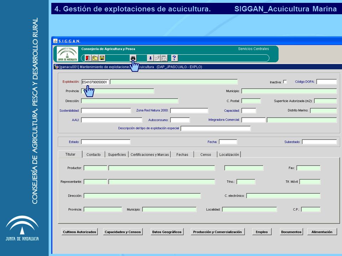
Task: Focus the Fax field
Action: click(x=309, y=168)
